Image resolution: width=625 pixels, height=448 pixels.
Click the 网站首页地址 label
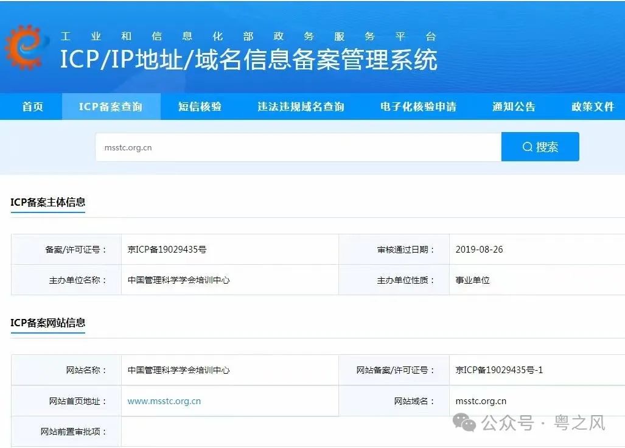click(78, 401)
